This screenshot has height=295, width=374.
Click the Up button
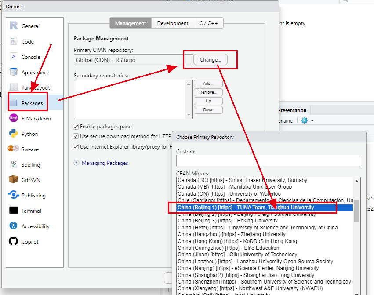click(208, 101)
